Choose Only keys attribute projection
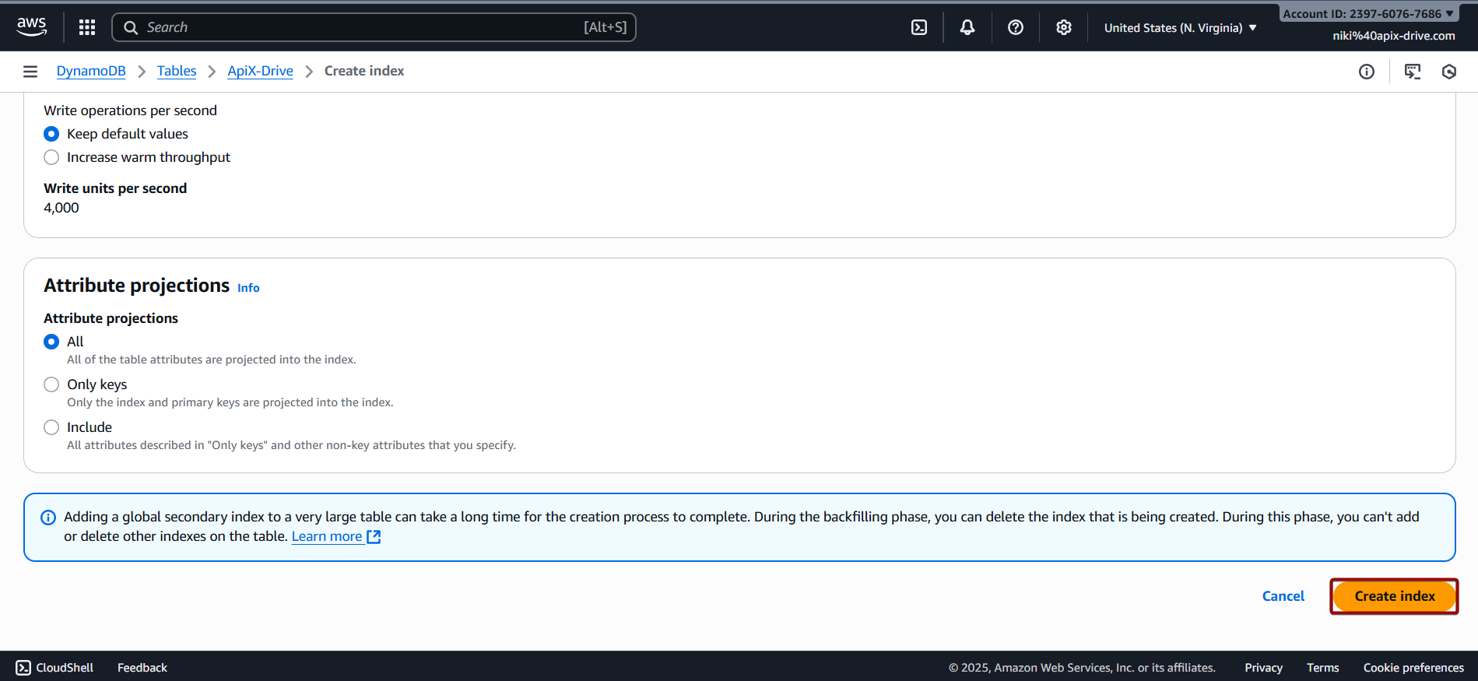 pos(51,384)
